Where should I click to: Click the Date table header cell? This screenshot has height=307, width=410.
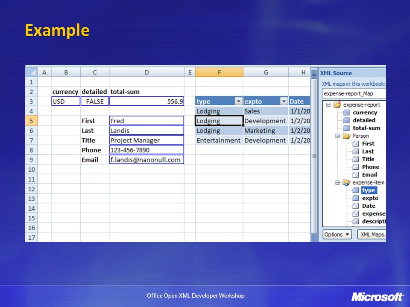coord(299,101)
